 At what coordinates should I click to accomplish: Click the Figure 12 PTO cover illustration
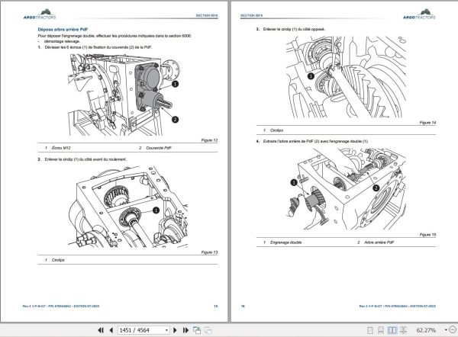pos(124,95)
